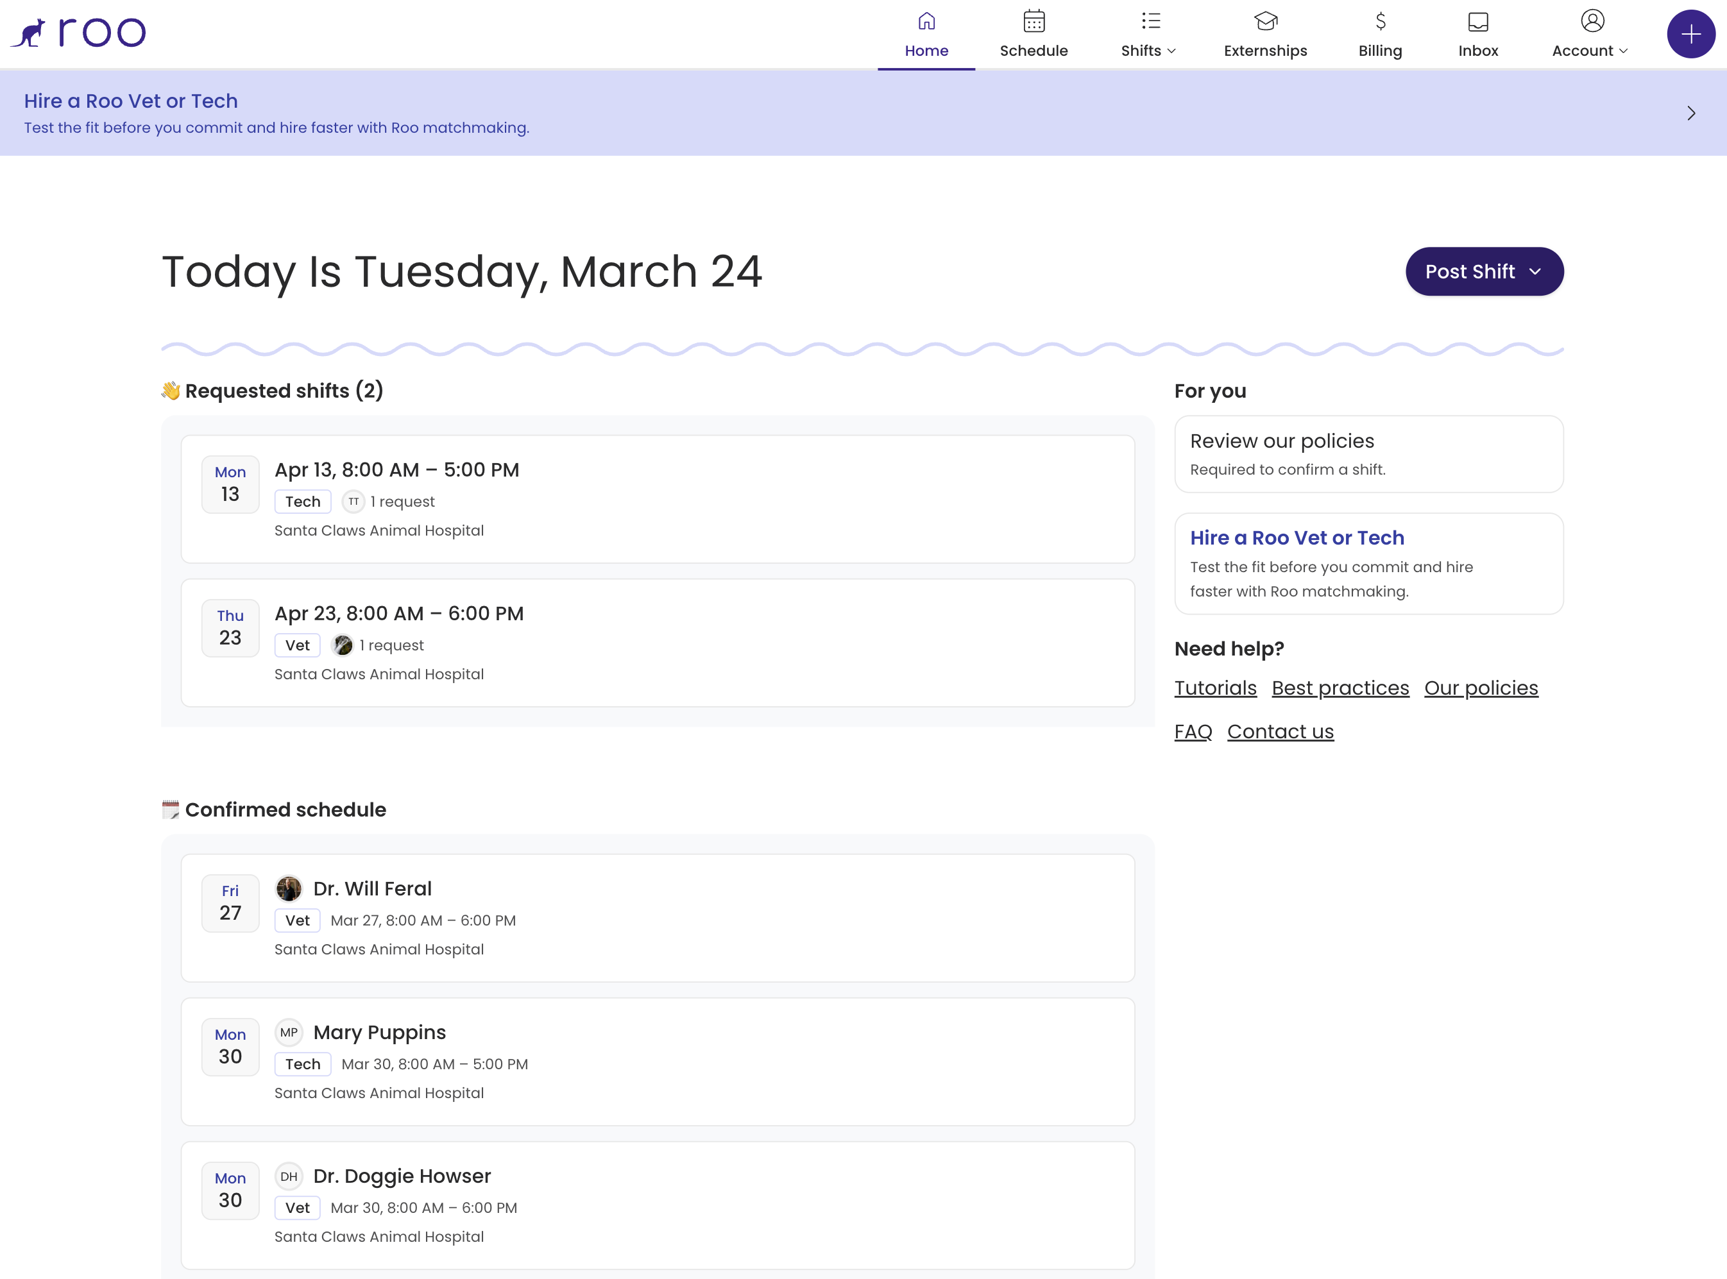1727x1279 pixels.
Task: Open the Apr 23 requested Vet shift
Action: [658, 643]
